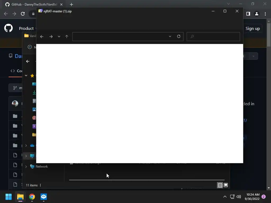Open Sandbox app on taskbar
Screen dimensions: 271x203
pos(44,197)
